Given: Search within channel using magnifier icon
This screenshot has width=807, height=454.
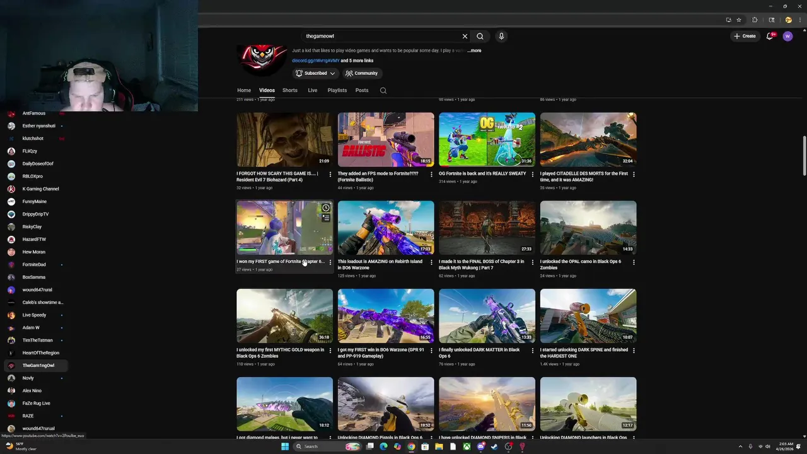Looking at the screenshot, I should [x=383, y=90].
